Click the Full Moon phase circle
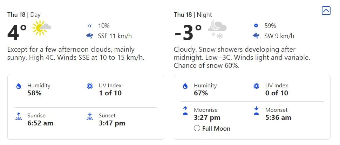The height and width of the screenshot is (145, 340). pos(197,128)
